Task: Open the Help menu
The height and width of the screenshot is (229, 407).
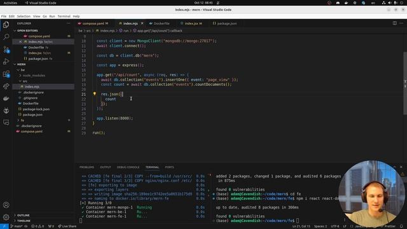Action: (x=76, y=16)
